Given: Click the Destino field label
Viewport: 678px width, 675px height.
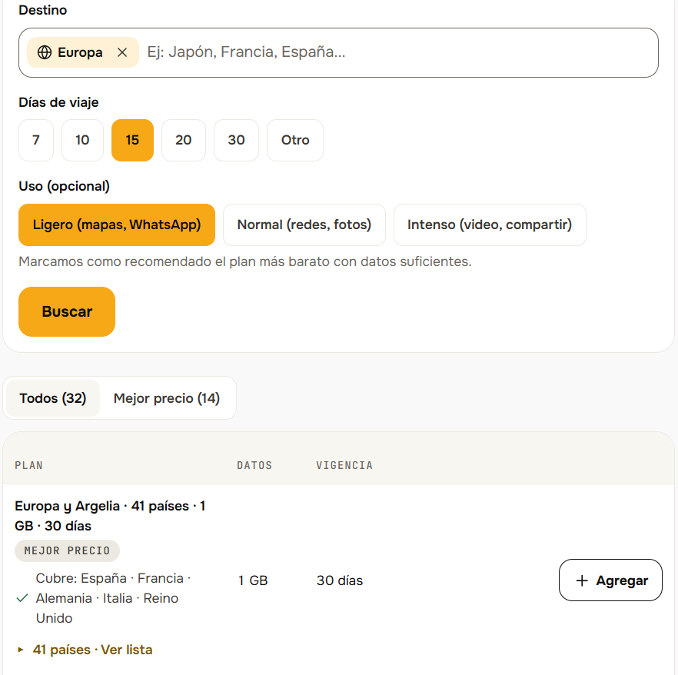Looking at the screenshot, I should (43, 10).
